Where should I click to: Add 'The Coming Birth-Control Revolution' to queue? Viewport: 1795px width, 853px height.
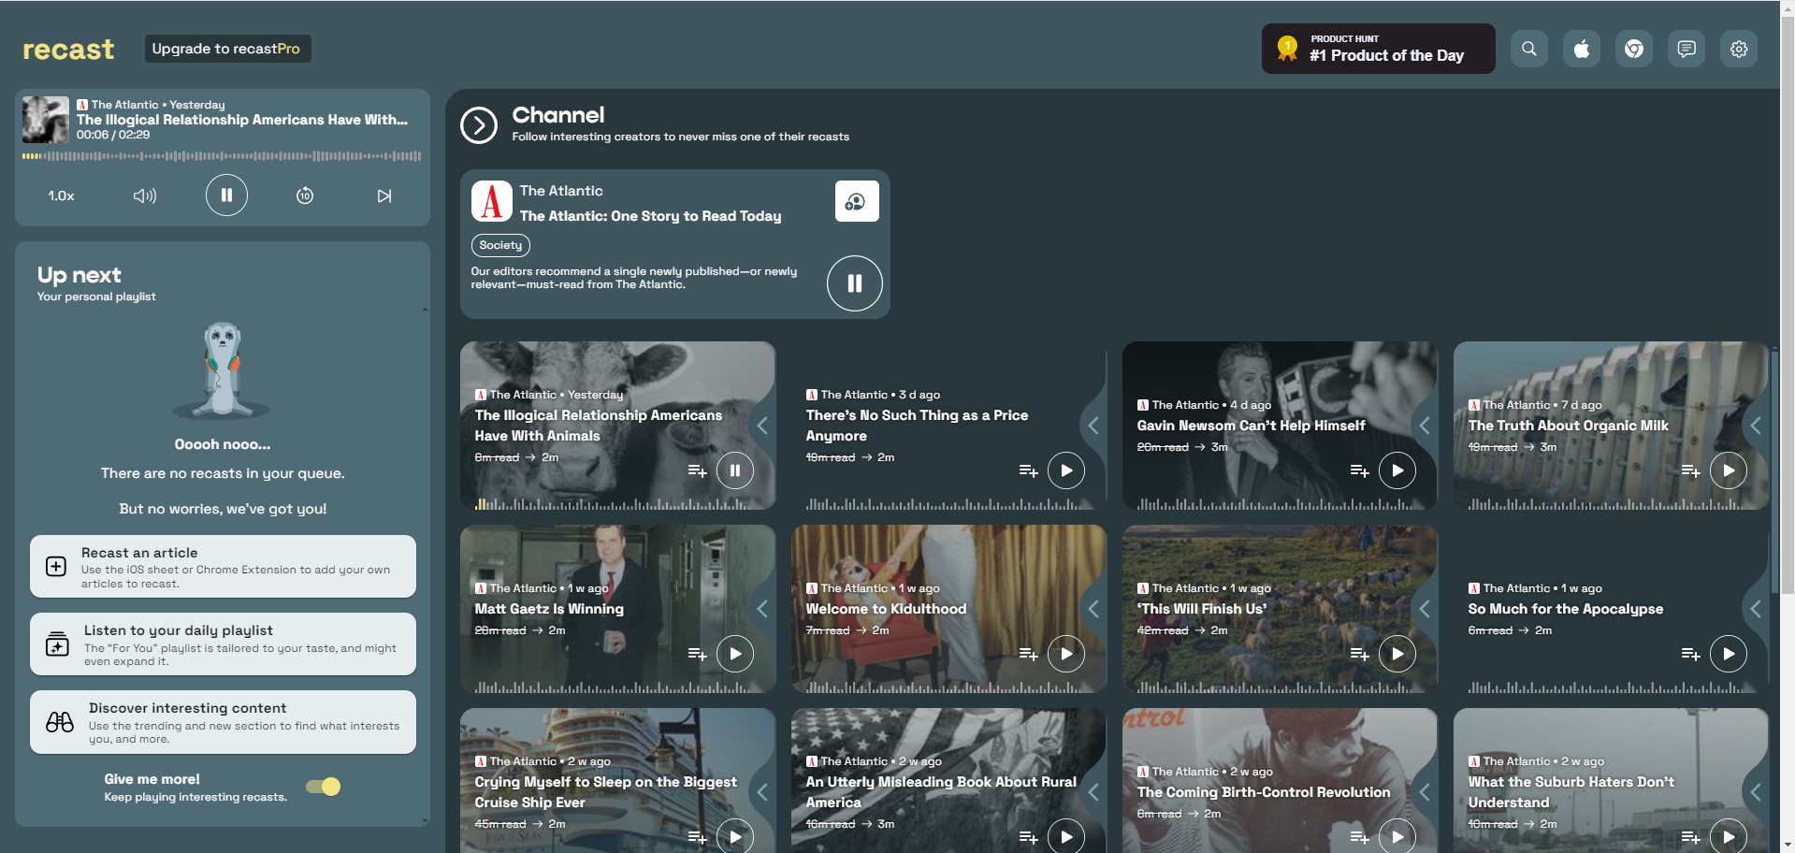tap(1359, 837)
